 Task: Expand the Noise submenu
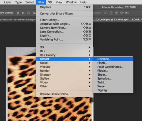tap(64, 63)
